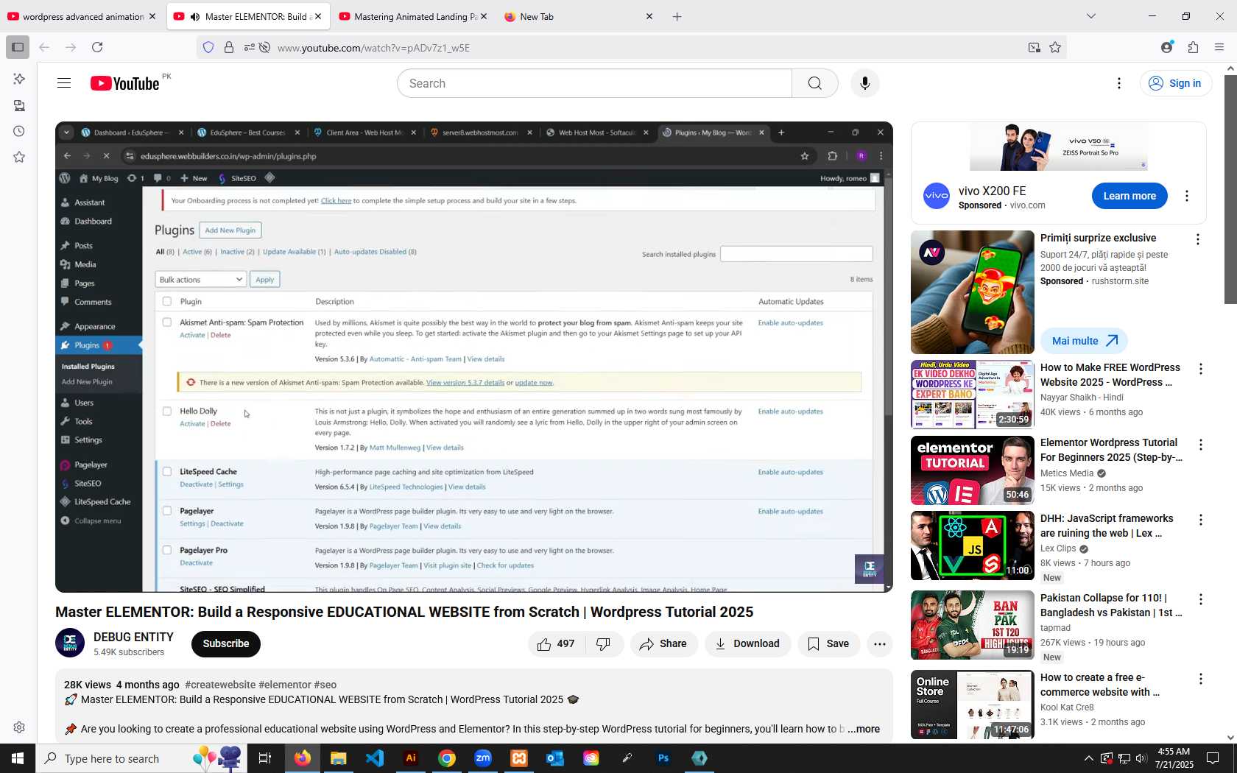List all tabs dropdown arrow
This screenshot has height=773, width=1237.
(x=1091, y=16)
